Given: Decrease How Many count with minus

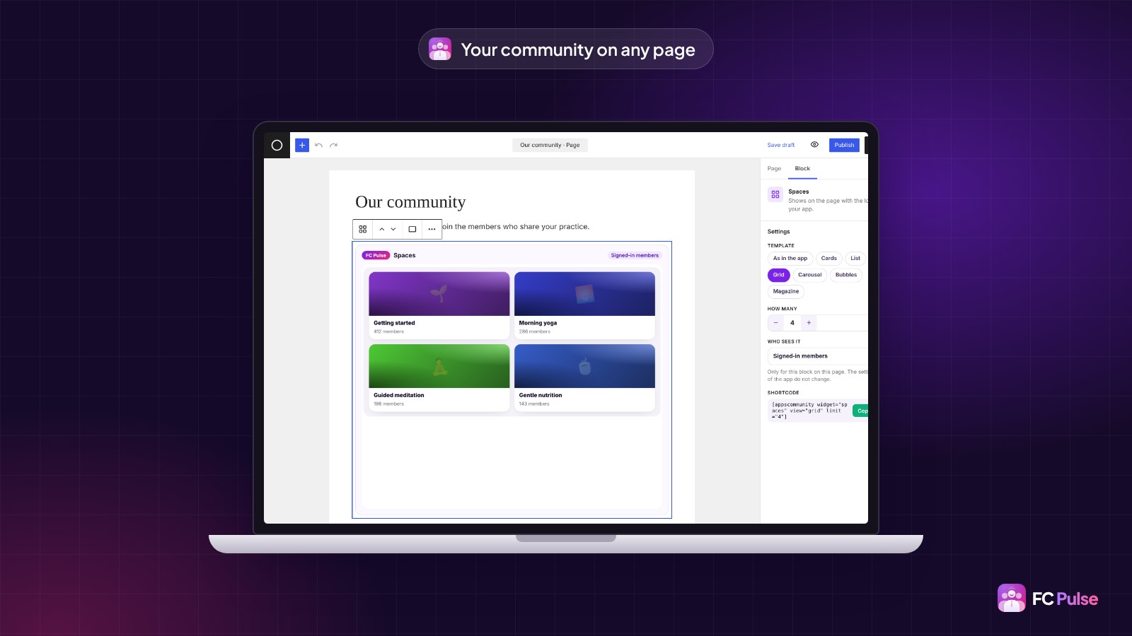Looking at the screenshot, I should pos(775,323).
